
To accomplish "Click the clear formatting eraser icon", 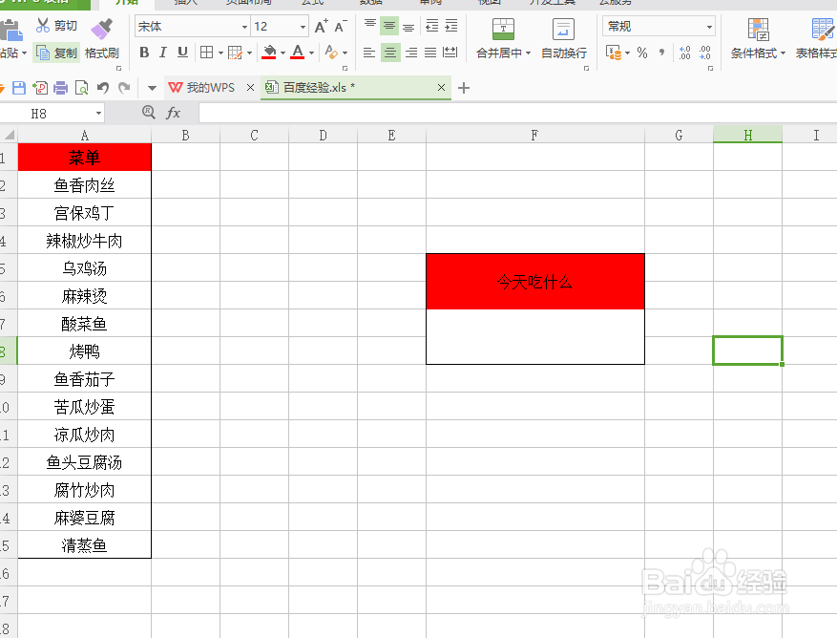I will (x=331, y=53).
